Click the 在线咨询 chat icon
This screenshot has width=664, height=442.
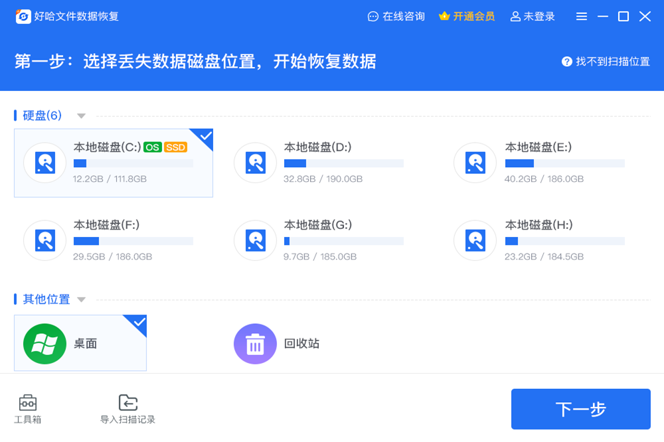click(x=373, y=17)
